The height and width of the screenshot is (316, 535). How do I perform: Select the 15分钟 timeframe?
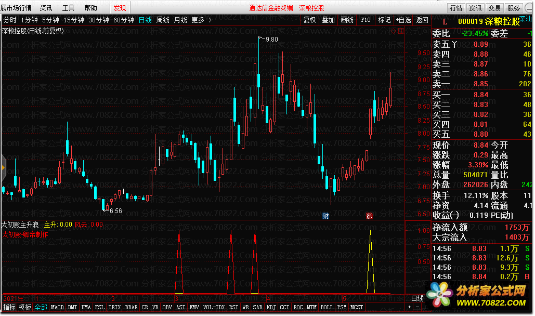(x=74, y=20)
